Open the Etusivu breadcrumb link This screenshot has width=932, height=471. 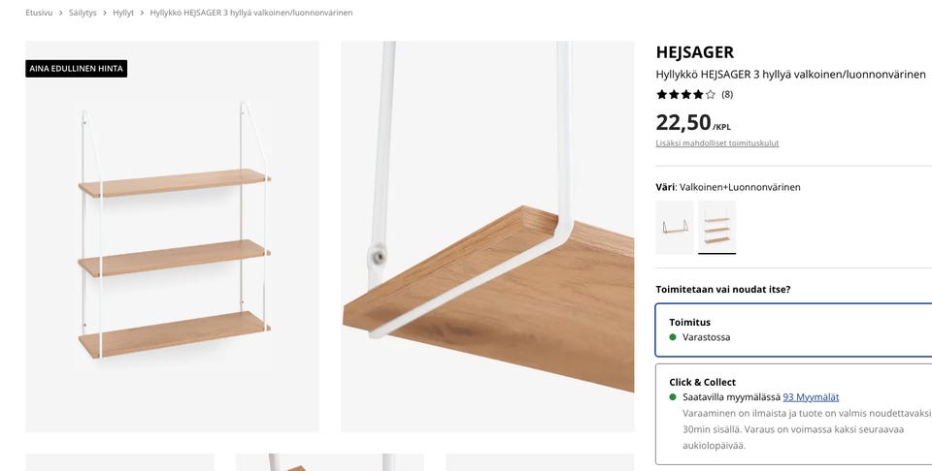coord(39,13)
